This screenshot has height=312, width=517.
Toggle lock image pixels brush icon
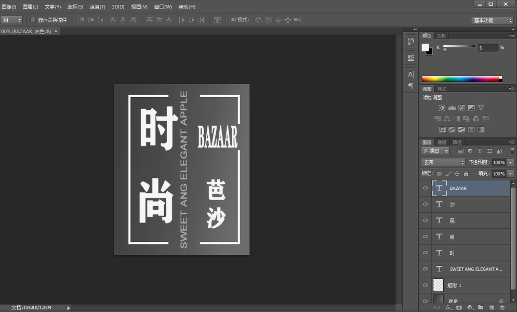(448, 174)
